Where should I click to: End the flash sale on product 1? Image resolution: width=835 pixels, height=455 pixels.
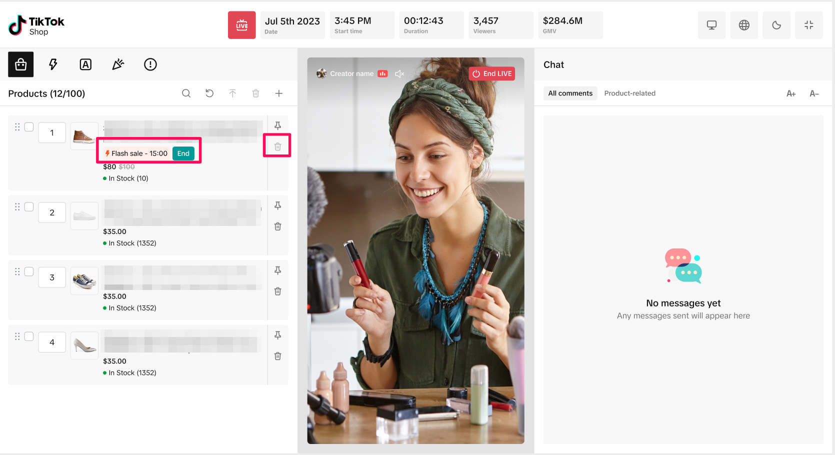pyautogui.click(x=183, y=153)
